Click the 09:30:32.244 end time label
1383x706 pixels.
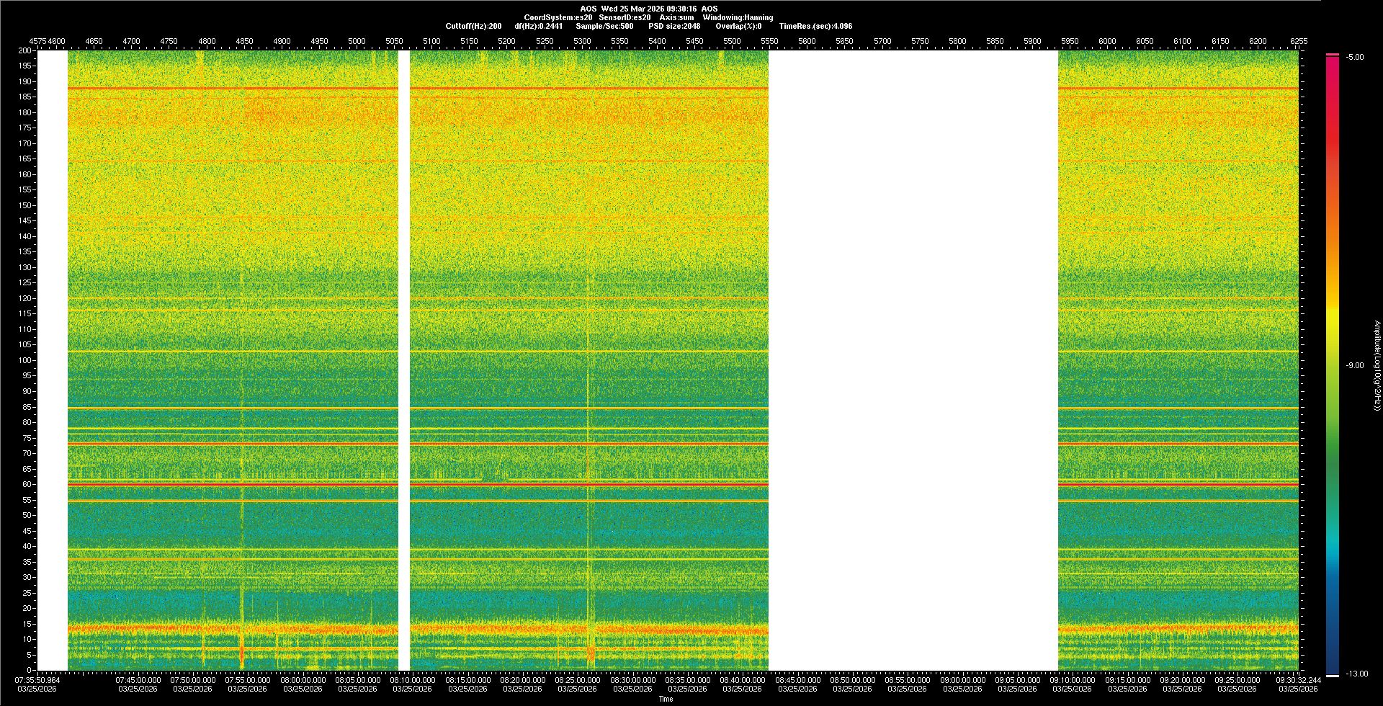[1297, 679]
